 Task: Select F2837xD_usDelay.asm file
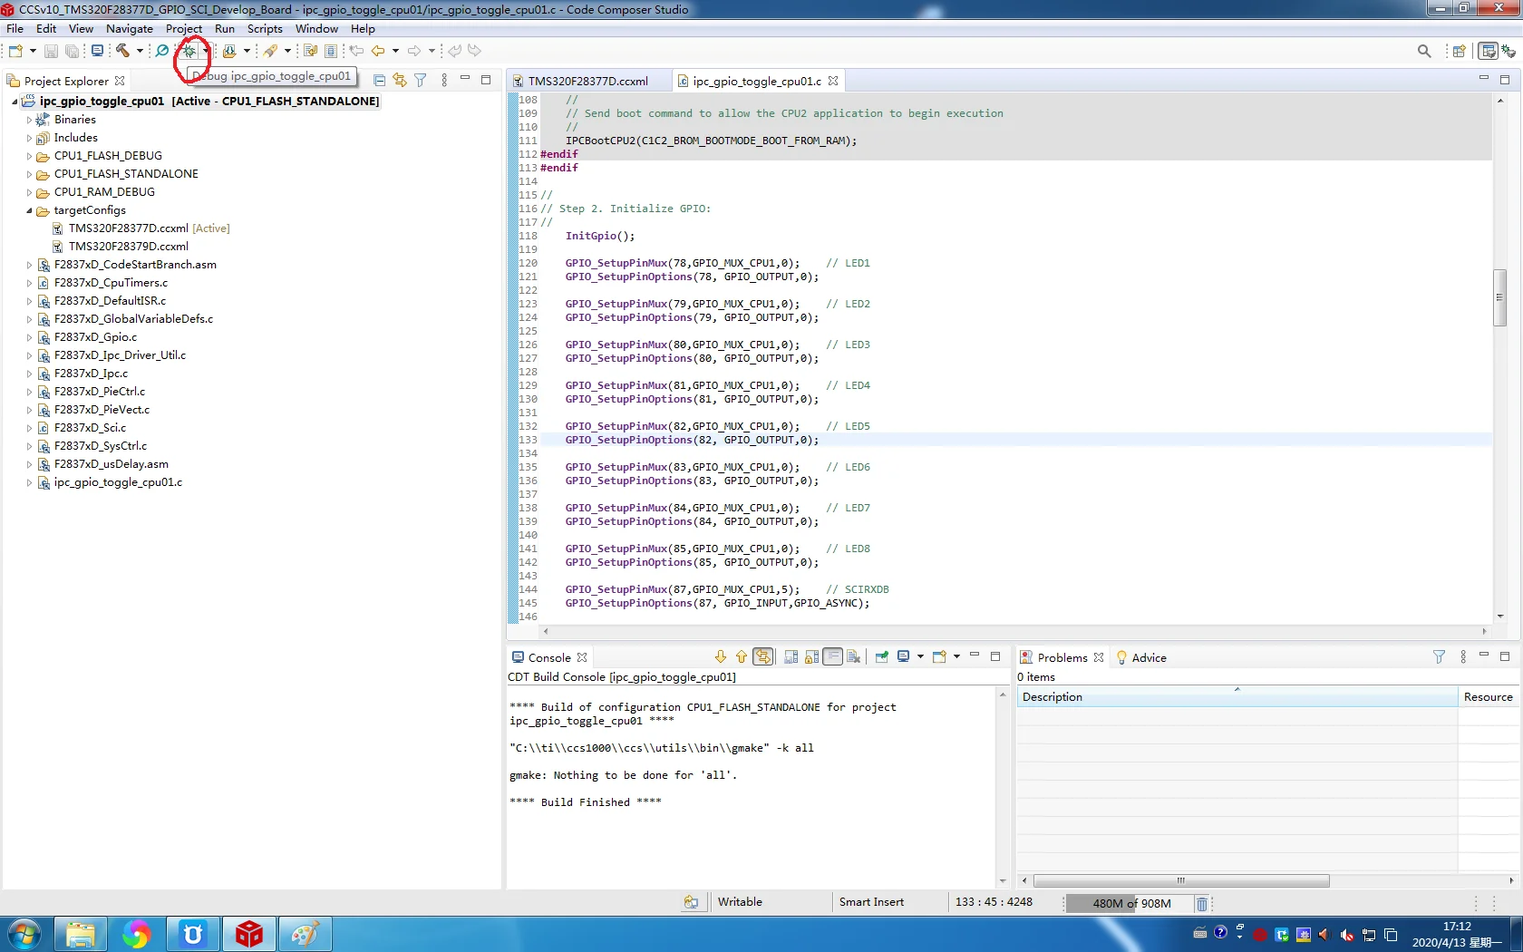coord(112,464)
